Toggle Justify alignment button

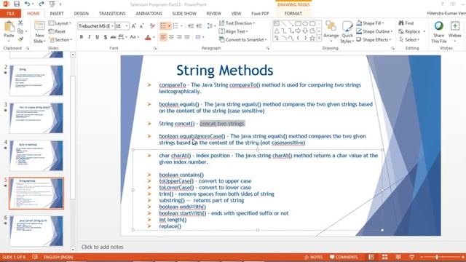[x=187, y=37]
